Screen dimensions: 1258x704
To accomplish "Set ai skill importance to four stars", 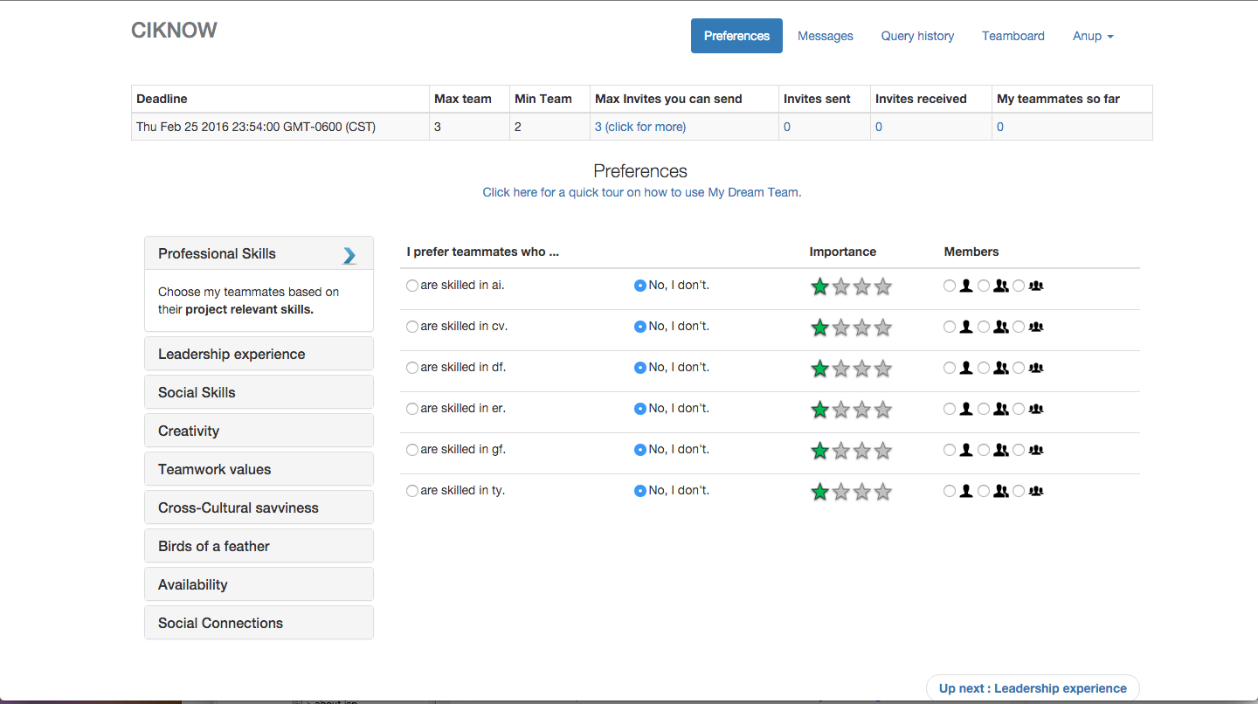I will (x=883, y=286).
